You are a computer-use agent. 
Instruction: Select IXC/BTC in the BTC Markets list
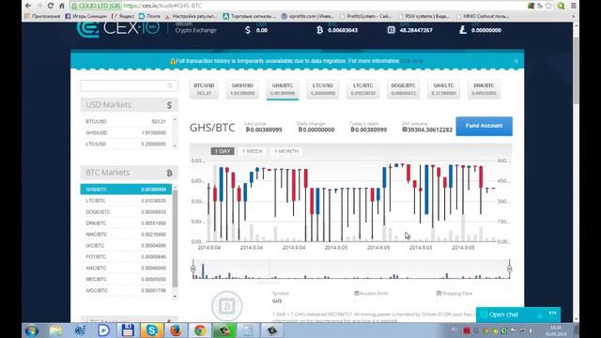126,246
